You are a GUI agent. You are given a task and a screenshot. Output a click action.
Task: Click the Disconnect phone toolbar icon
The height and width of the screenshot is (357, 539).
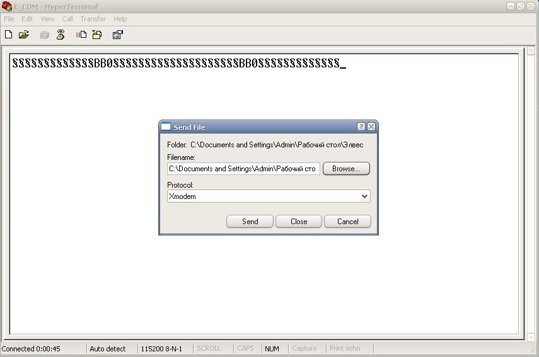(61, 35)
